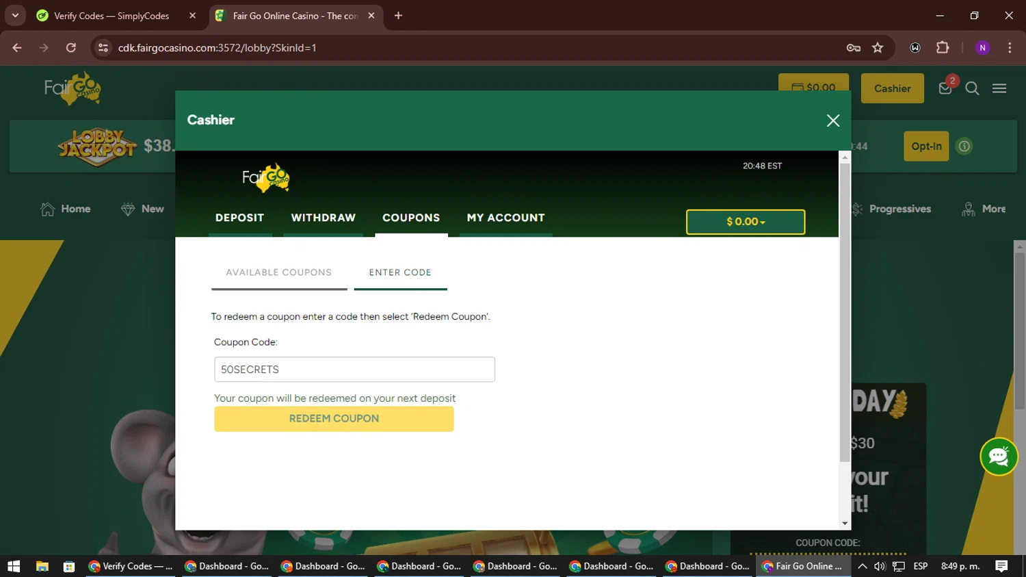
Task: Open the Extensions puzzle icon
Action: coord(943,48)
